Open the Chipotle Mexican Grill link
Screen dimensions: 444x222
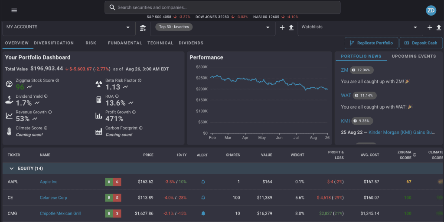60,213
